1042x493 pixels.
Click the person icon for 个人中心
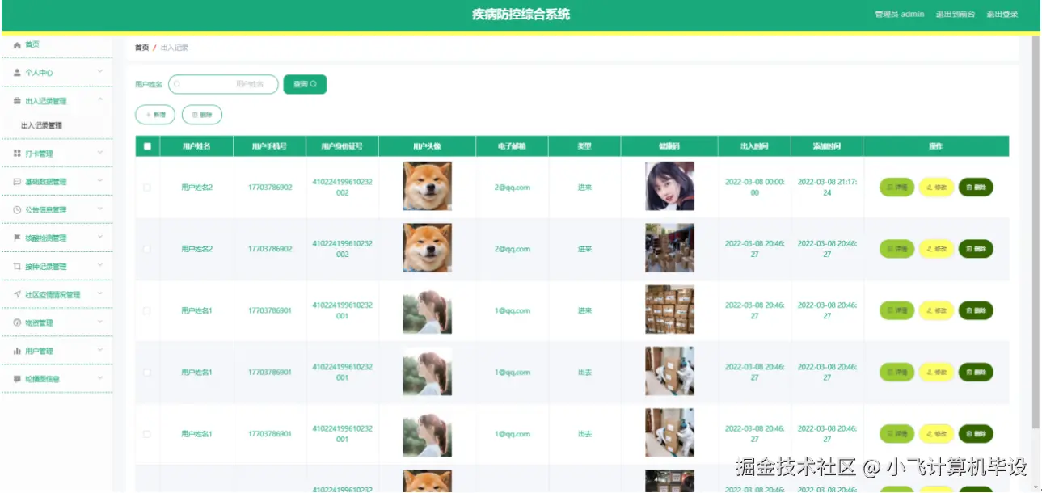(17, 73)
